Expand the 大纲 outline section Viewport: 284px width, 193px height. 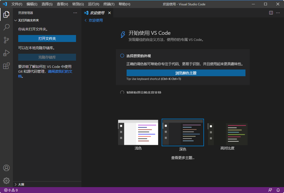pyautogui.click(x=16, y=184)
